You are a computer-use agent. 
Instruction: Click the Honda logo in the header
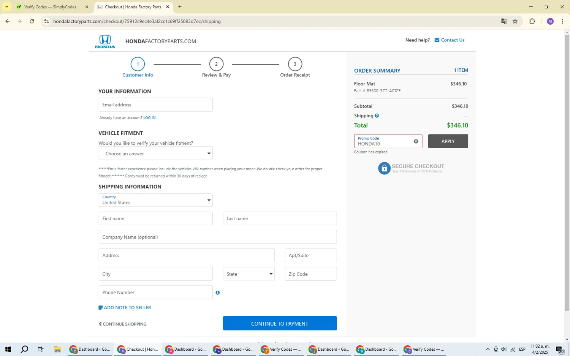click(105, 41)
